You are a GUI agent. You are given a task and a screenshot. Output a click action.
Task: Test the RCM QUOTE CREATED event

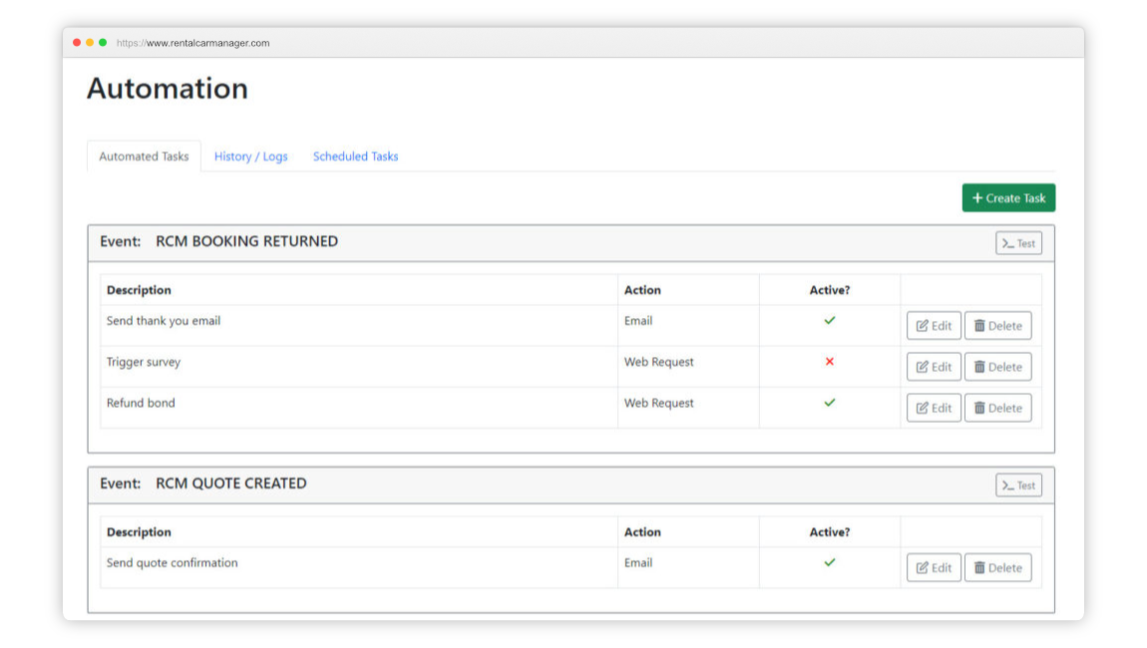(x=1018, y=486)
